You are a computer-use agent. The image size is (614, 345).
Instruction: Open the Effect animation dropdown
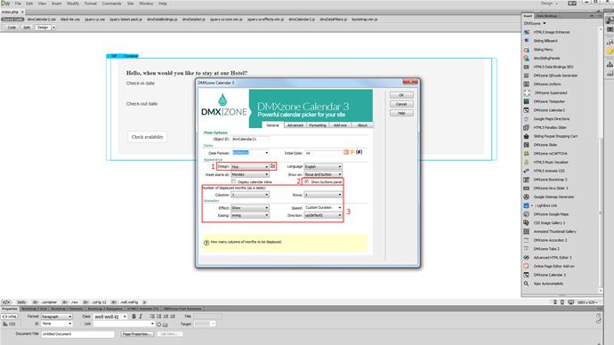click(x=250, y=208)
